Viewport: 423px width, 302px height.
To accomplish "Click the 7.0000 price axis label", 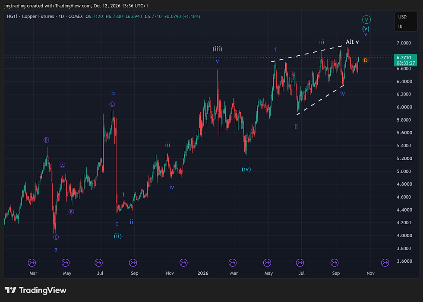I will [404, 43].
